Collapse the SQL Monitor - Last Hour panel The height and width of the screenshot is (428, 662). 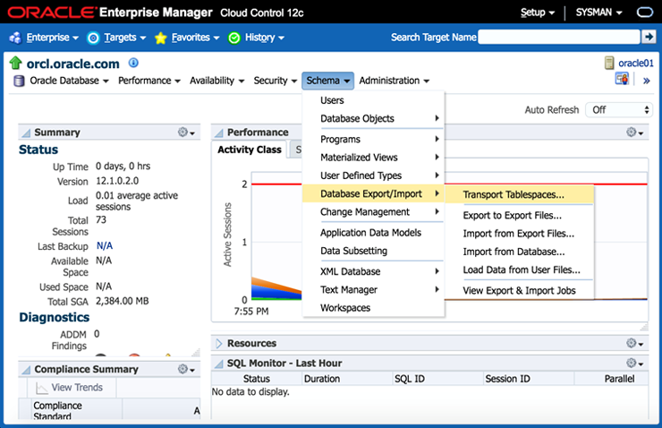pos(219,363)
